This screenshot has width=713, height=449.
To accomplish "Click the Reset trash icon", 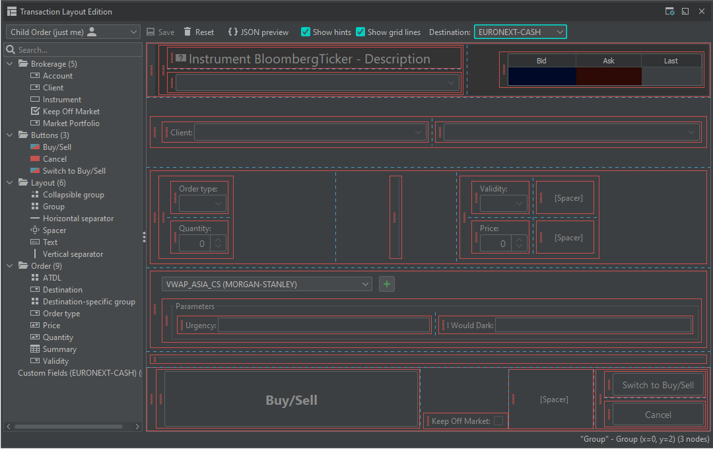I will click(189, 31).
